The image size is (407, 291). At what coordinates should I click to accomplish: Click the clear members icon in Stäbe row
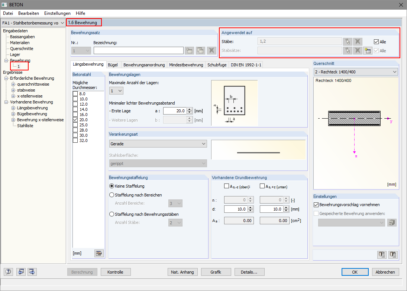358,42
